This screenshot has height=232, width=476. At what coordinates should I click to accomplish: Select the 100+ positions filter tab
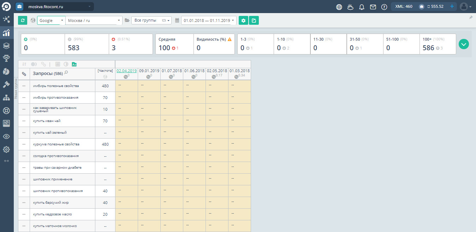(x=438, y=44)
